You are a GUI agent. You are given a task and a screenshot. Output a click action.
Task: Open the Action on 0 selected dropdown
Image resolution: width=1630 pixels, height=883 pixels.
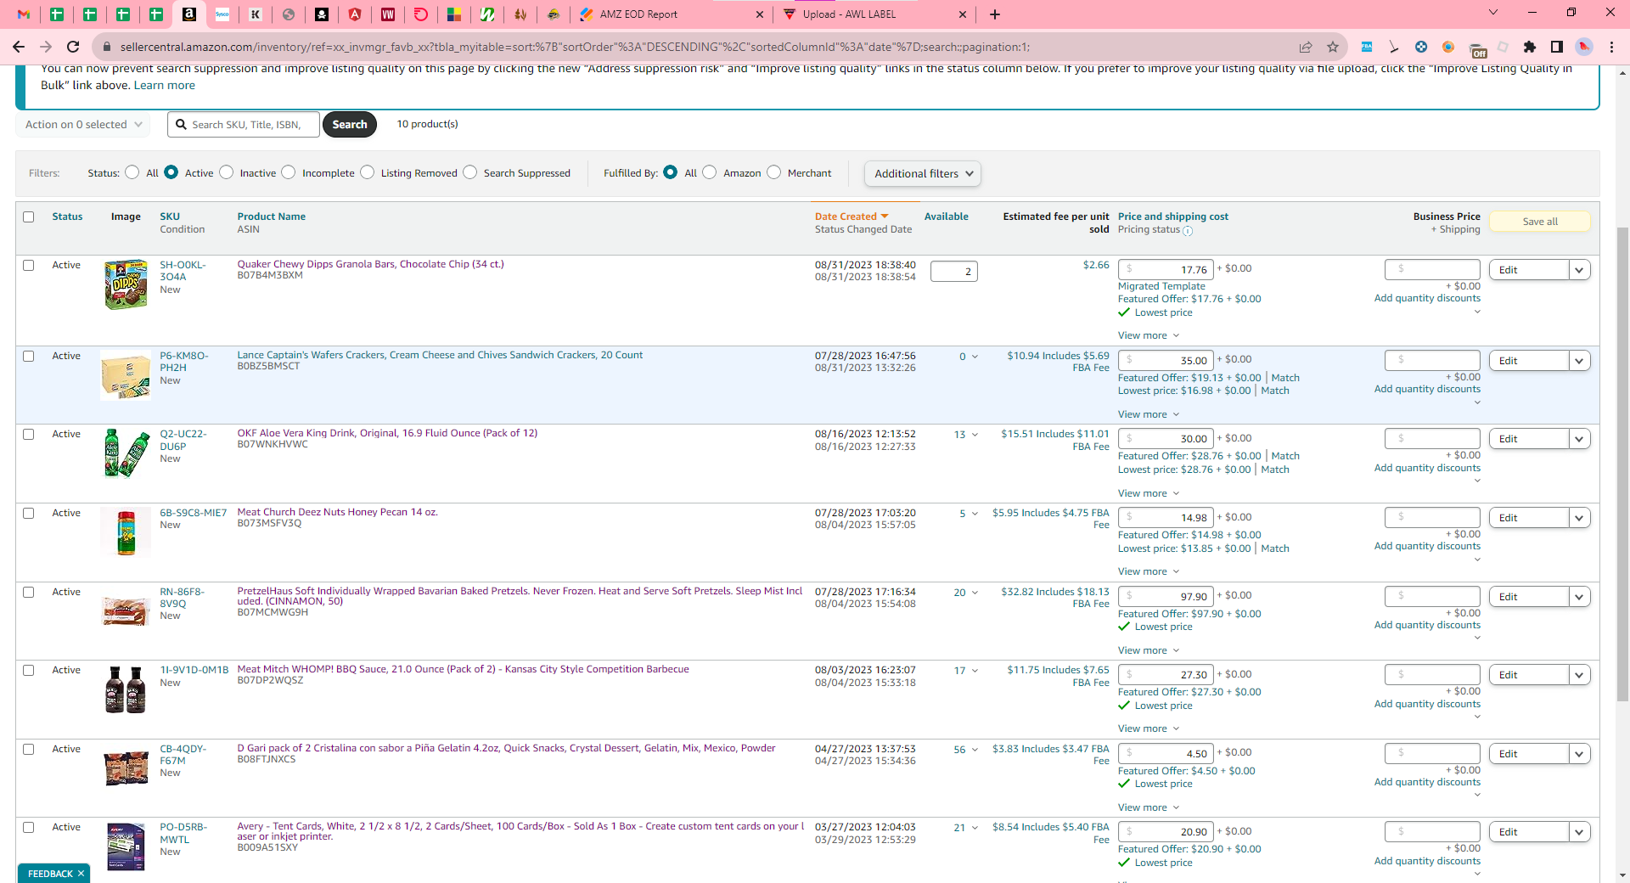point(83,125)
